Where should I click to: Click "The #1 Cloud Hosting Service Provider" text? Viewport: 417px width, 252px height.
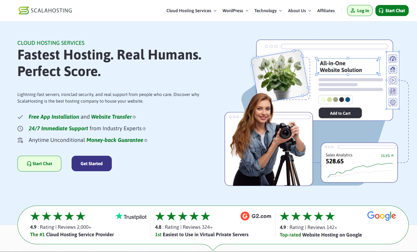72,235
